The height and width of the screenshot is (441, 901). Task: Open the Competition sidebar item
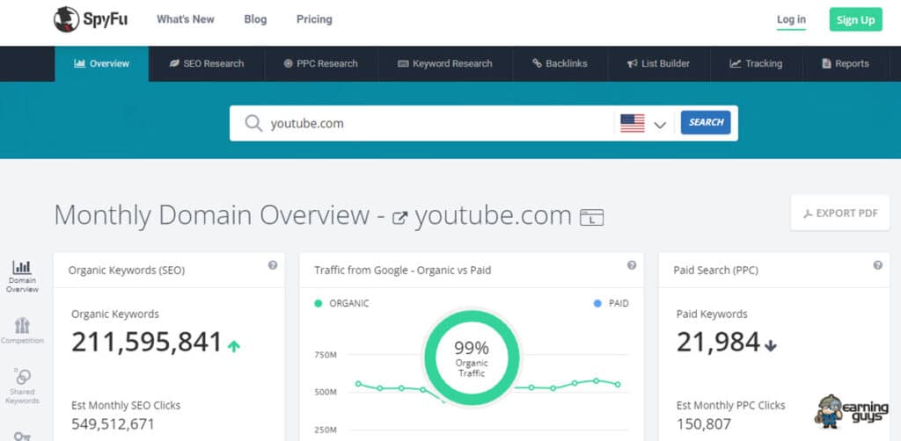pos(22,330)
